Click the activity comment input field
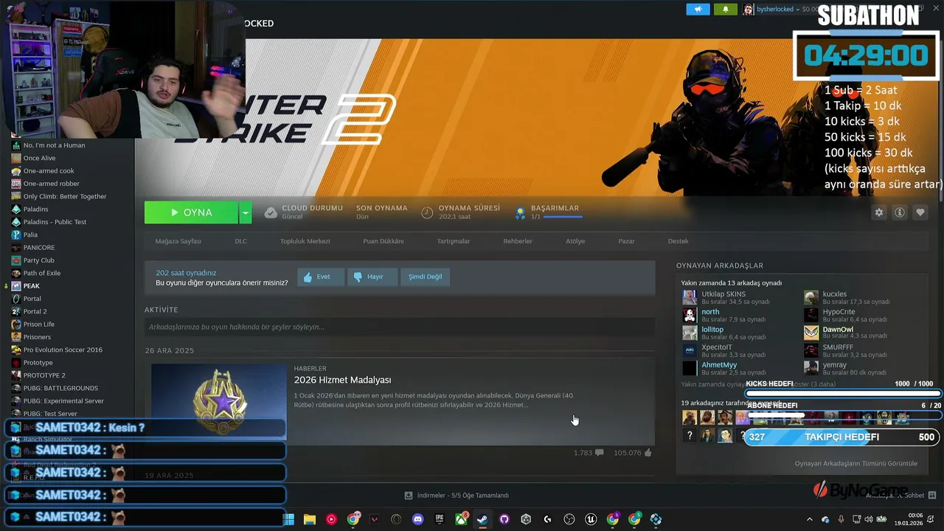Viewport: 944px width, 531px height. click(400, 327)
